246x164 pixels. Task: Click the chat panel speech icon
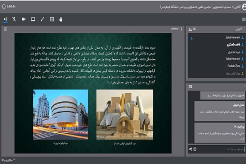pyautogui.click(x=190, y=87)
